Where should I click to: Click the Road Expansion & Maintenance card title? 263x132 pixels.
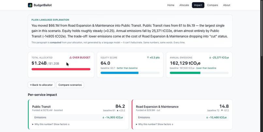[x=157, y=107]
